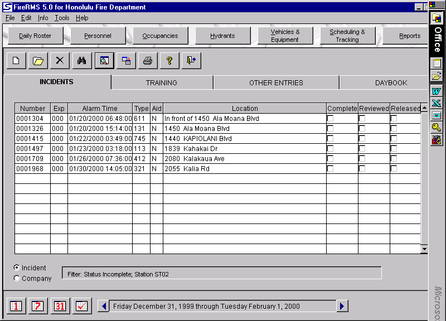Open the Hydrants module button
Screen dimensions: 446x321
tap(222, 36)
